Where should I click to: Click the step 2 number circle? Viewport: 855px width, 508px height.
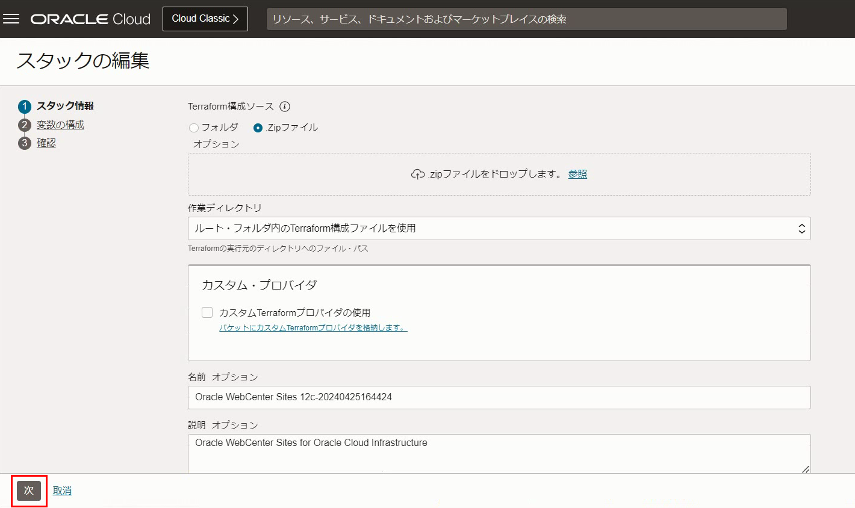(25, 125)
